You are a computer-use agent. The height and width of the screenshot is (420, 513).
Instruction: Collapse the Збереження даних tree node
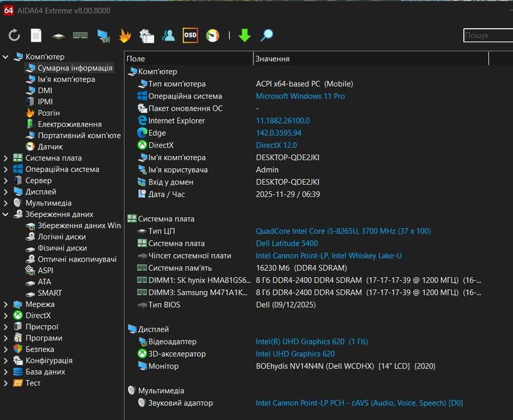click(x=5, y=214)
